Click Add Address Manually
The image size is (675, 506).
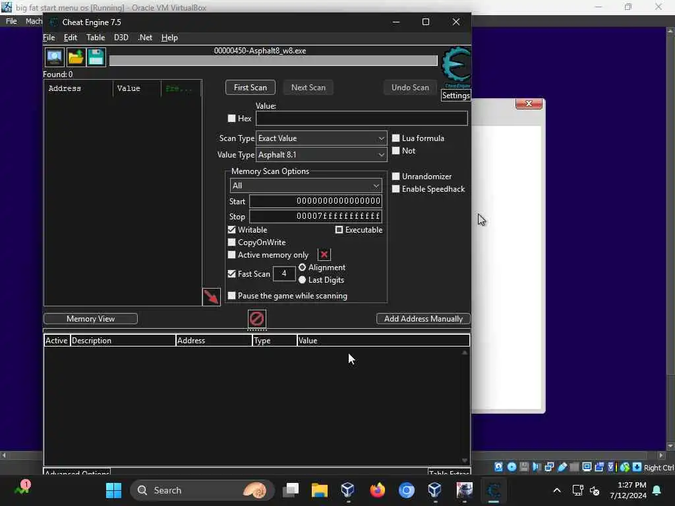pyautogui.click(x=423, y=319)
